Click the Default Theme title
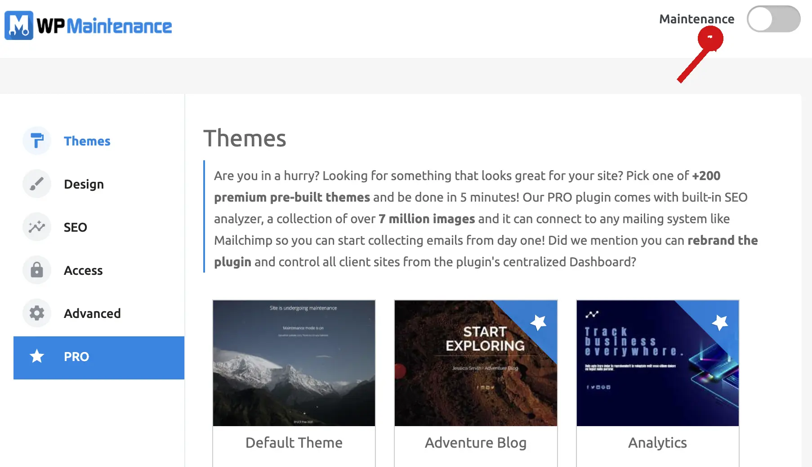 (x=294, y=443)
